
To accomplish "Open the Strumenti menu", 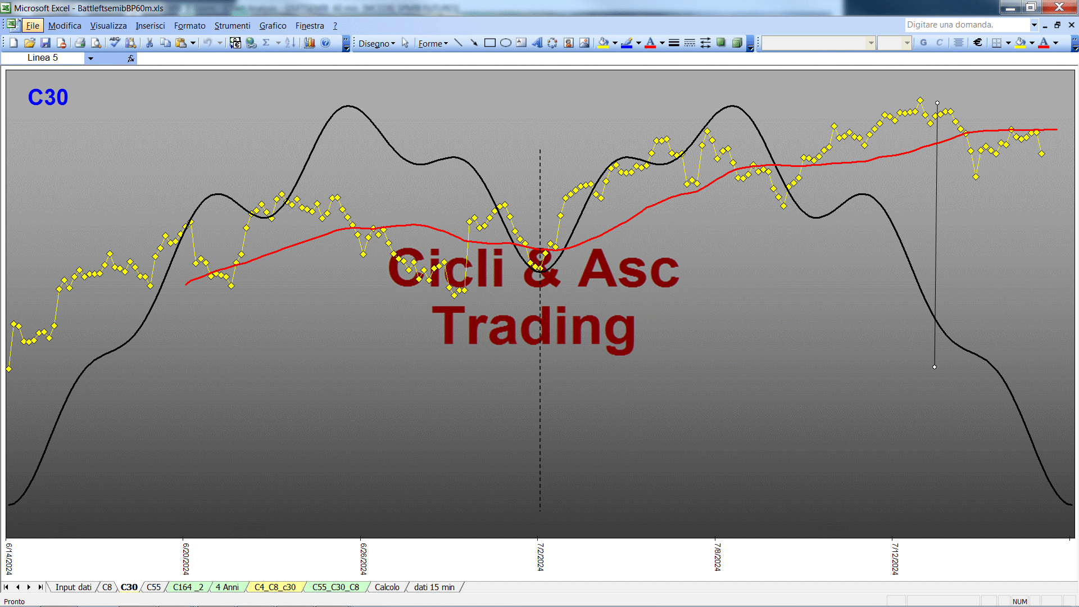I will tap(232, 26).
